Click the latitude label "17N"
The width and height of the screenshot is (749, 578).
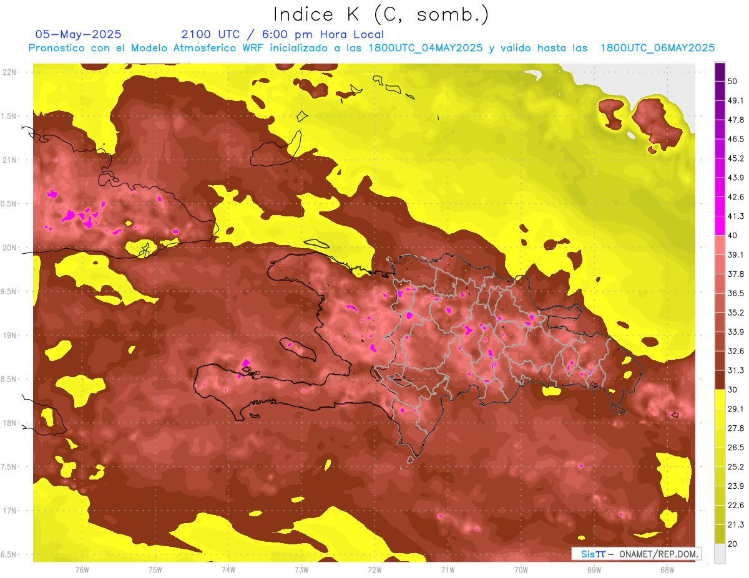[x=11, y=511]
